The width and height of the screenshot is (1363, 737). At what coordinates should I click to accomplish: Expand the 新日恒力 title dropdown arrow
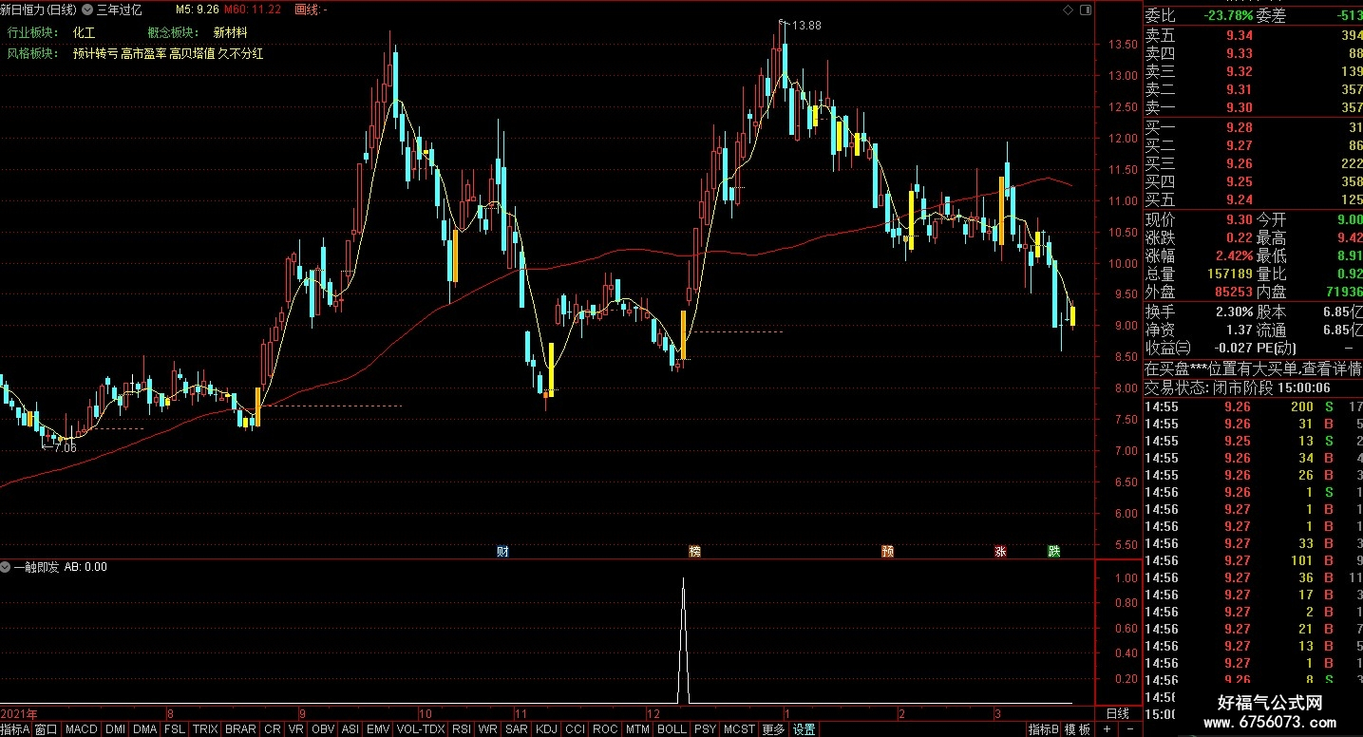pyautogui.click(x=87, y=9)
